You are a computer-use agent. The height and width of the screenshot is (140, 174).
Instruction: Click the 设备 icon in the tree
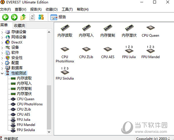click(x=8, y=47)
